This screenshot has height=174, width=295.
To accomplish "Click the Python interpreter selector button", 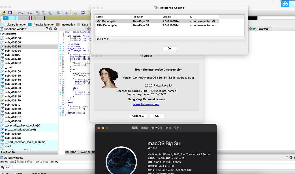I will coord(6,167).
